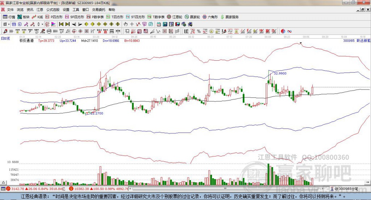
Task: Click the gold 金 circle icon
Action: click(x=211, y=31)
